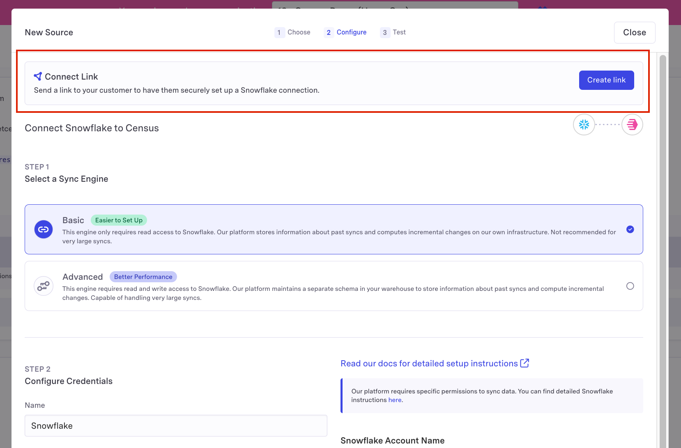
Task: Open docs for detailed setup instructions
Action: [x=429, y=363]
